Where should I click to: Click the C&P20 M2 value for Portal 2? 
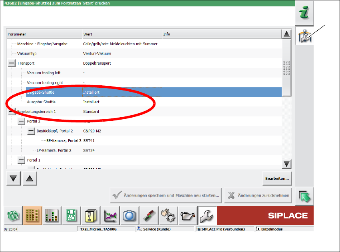coord(92,131)
